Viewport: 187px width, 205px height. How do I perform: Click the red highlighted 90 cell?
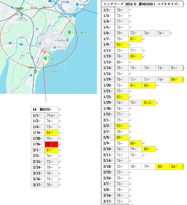click(51, 144)
